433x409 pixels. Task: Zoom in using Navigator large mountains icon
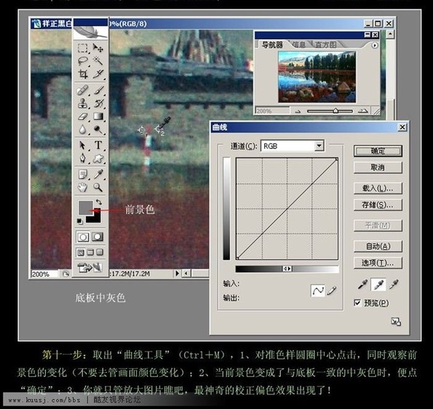[x=363, y=111]
